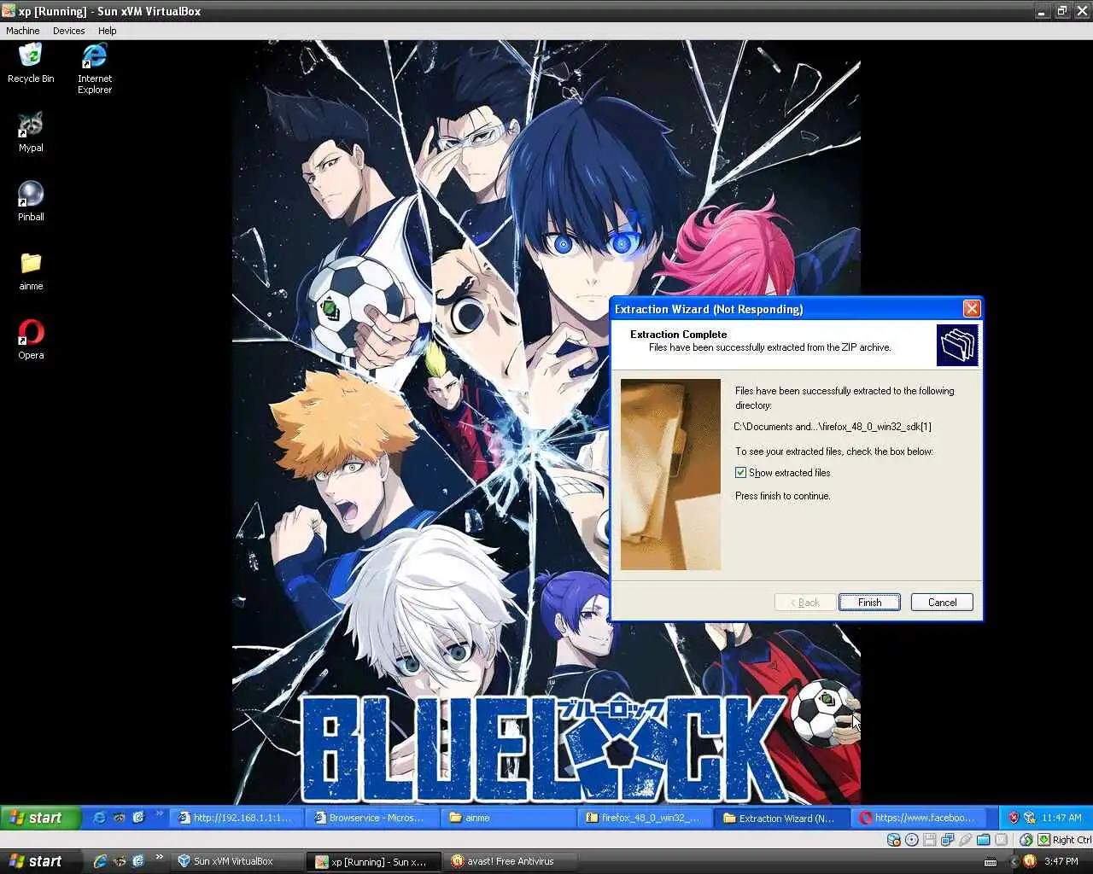This screenshot has height=874, width=1093.
Task: Click the host start button
Action: click(40, 861)
